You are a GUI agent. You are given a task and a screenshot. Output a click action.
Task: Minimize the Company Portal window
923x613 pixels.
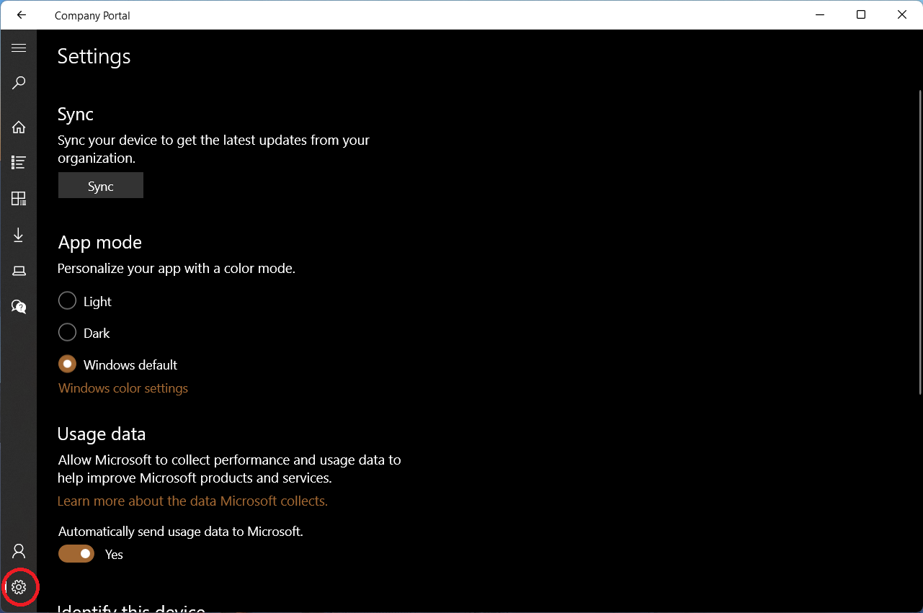(x=820, y=14)
